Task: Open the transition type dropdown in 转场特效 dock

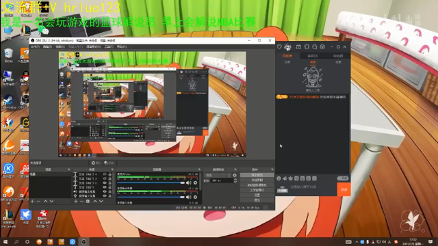Action: click(218, 175)
